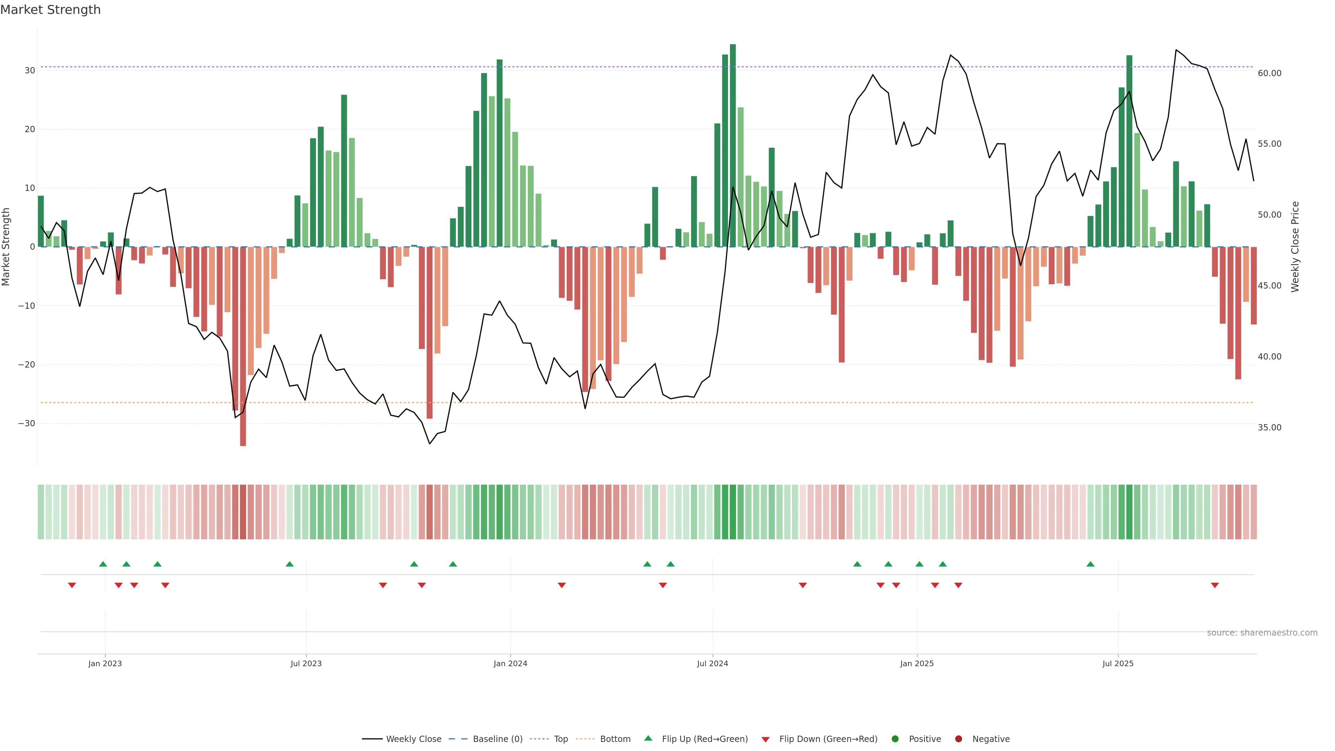This screenshot has height=751, width=1335.
Task: Click the darkest green heatmap strip cell
Action: (733, 511)
